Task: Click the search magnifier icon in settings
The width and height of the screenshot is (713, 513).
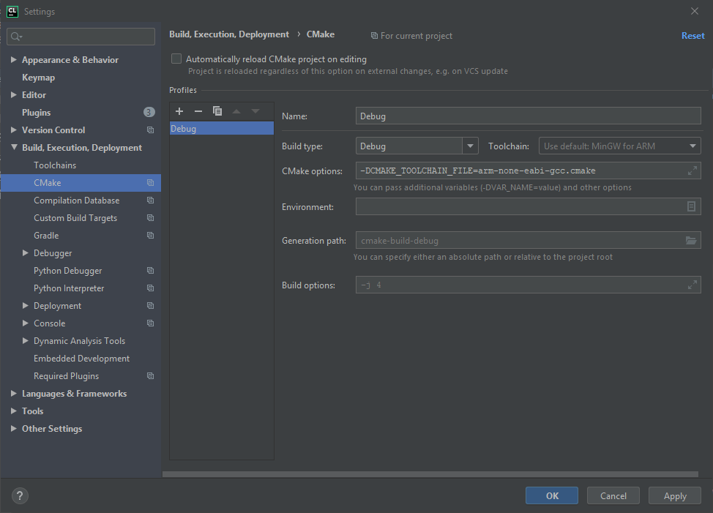Action: (x=16, y=37)
